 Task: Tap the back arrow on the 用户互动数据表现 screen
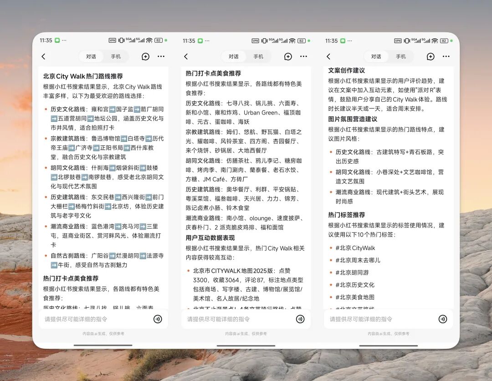point(186,56)
